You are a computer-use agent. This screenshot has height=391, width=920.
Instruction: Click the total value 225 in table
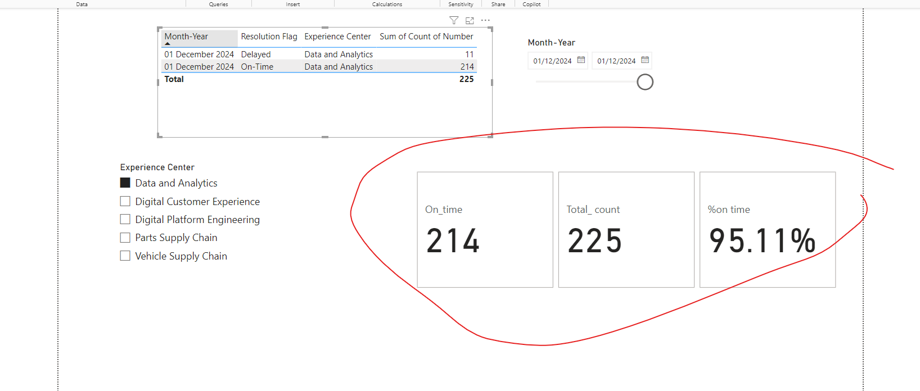coord(467,79)
